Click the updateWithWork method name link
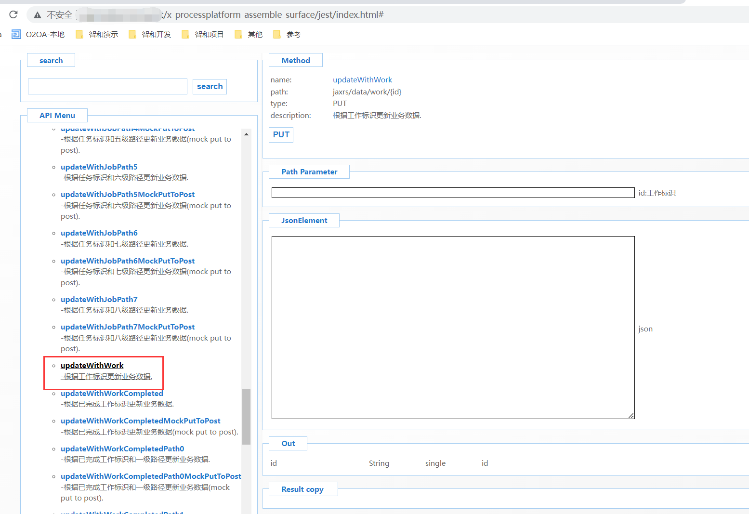 click(x=362, y=80)
